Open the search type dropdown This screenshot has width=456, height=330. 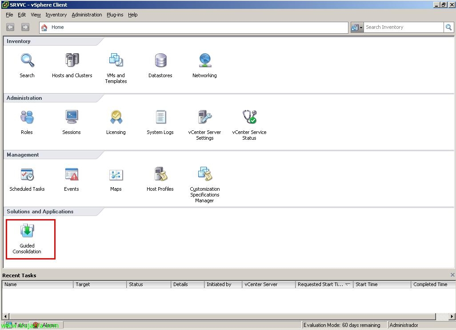tap(357, 27)
